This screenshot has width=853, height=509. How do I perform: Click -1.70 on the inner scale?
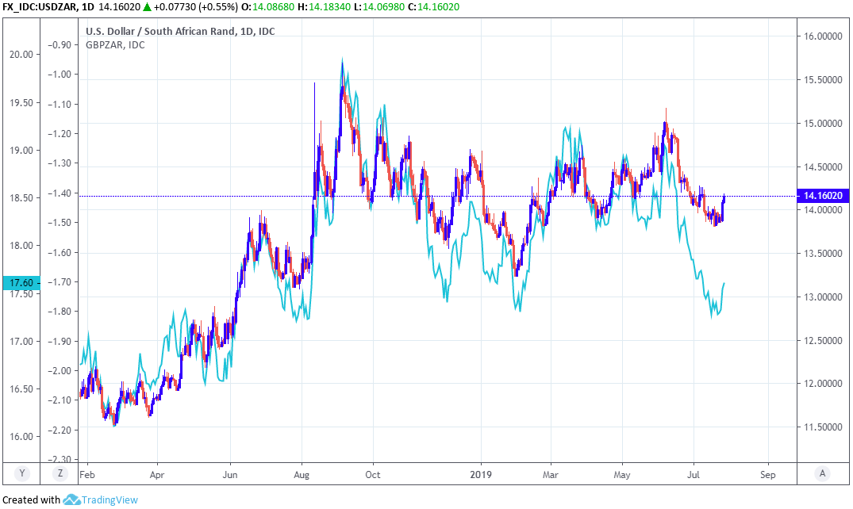point(60,281)
